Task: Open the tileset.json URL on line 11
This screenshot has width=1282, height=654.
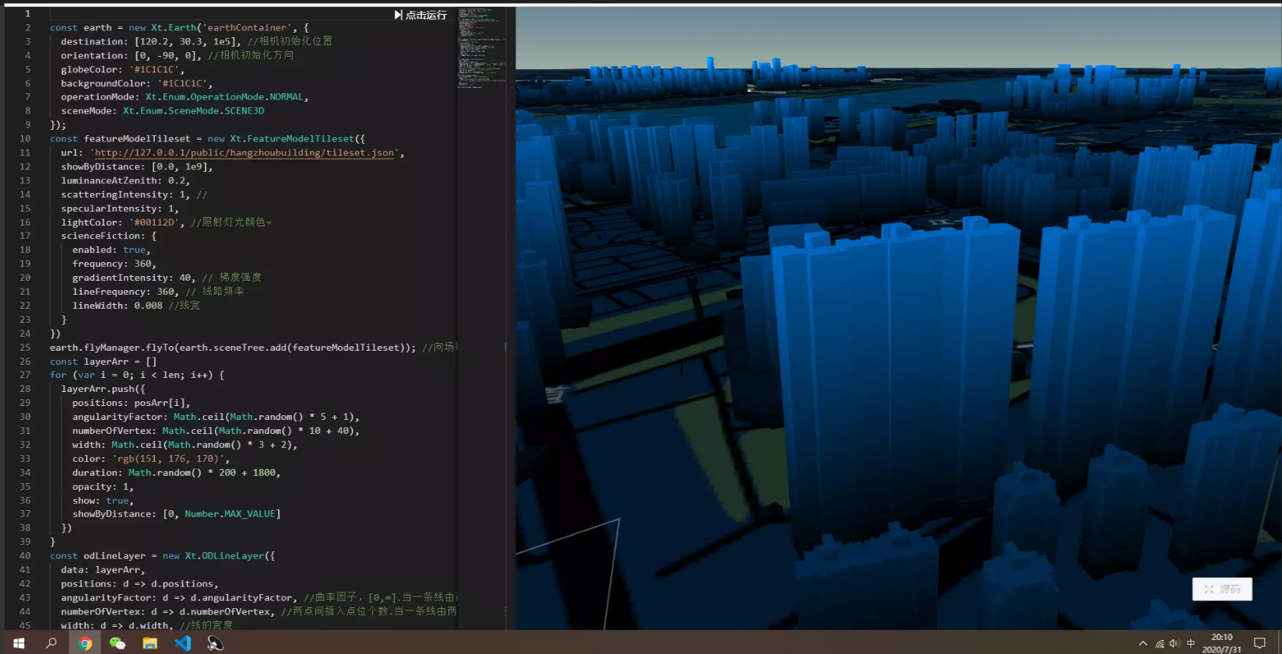Action: [244, 153]
